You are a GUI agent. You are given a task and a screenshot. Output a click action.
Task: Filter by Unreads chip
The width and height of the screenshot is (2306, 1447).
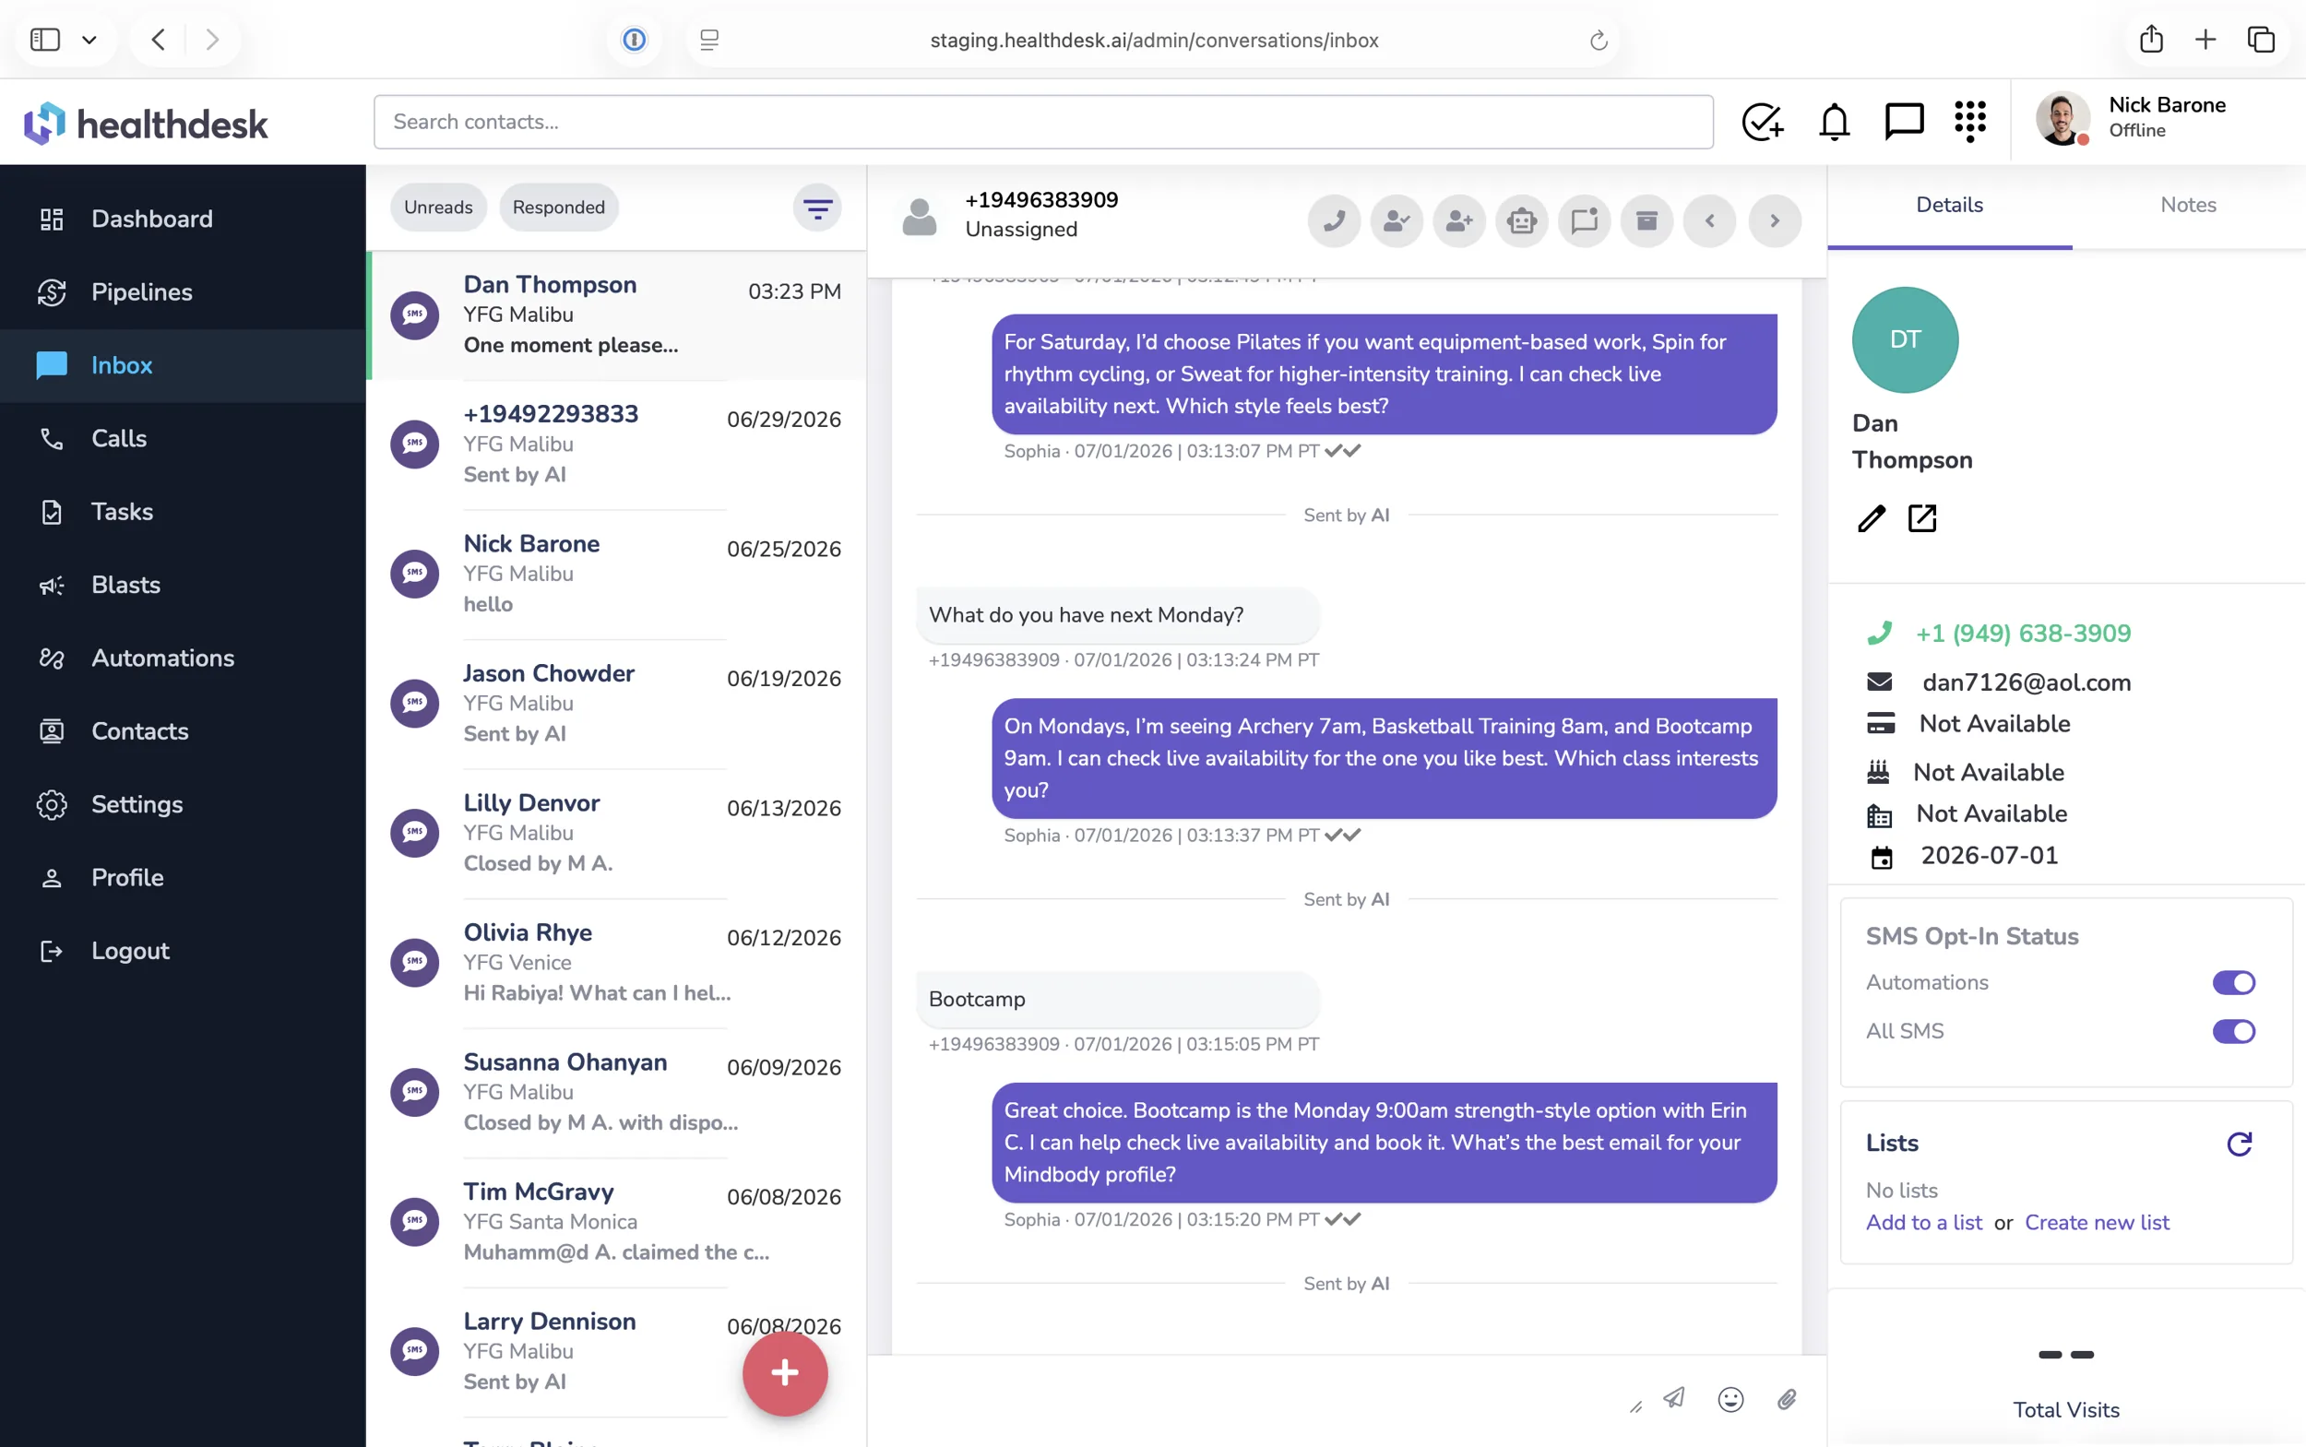pyautogui.click(x=438, y=208)
